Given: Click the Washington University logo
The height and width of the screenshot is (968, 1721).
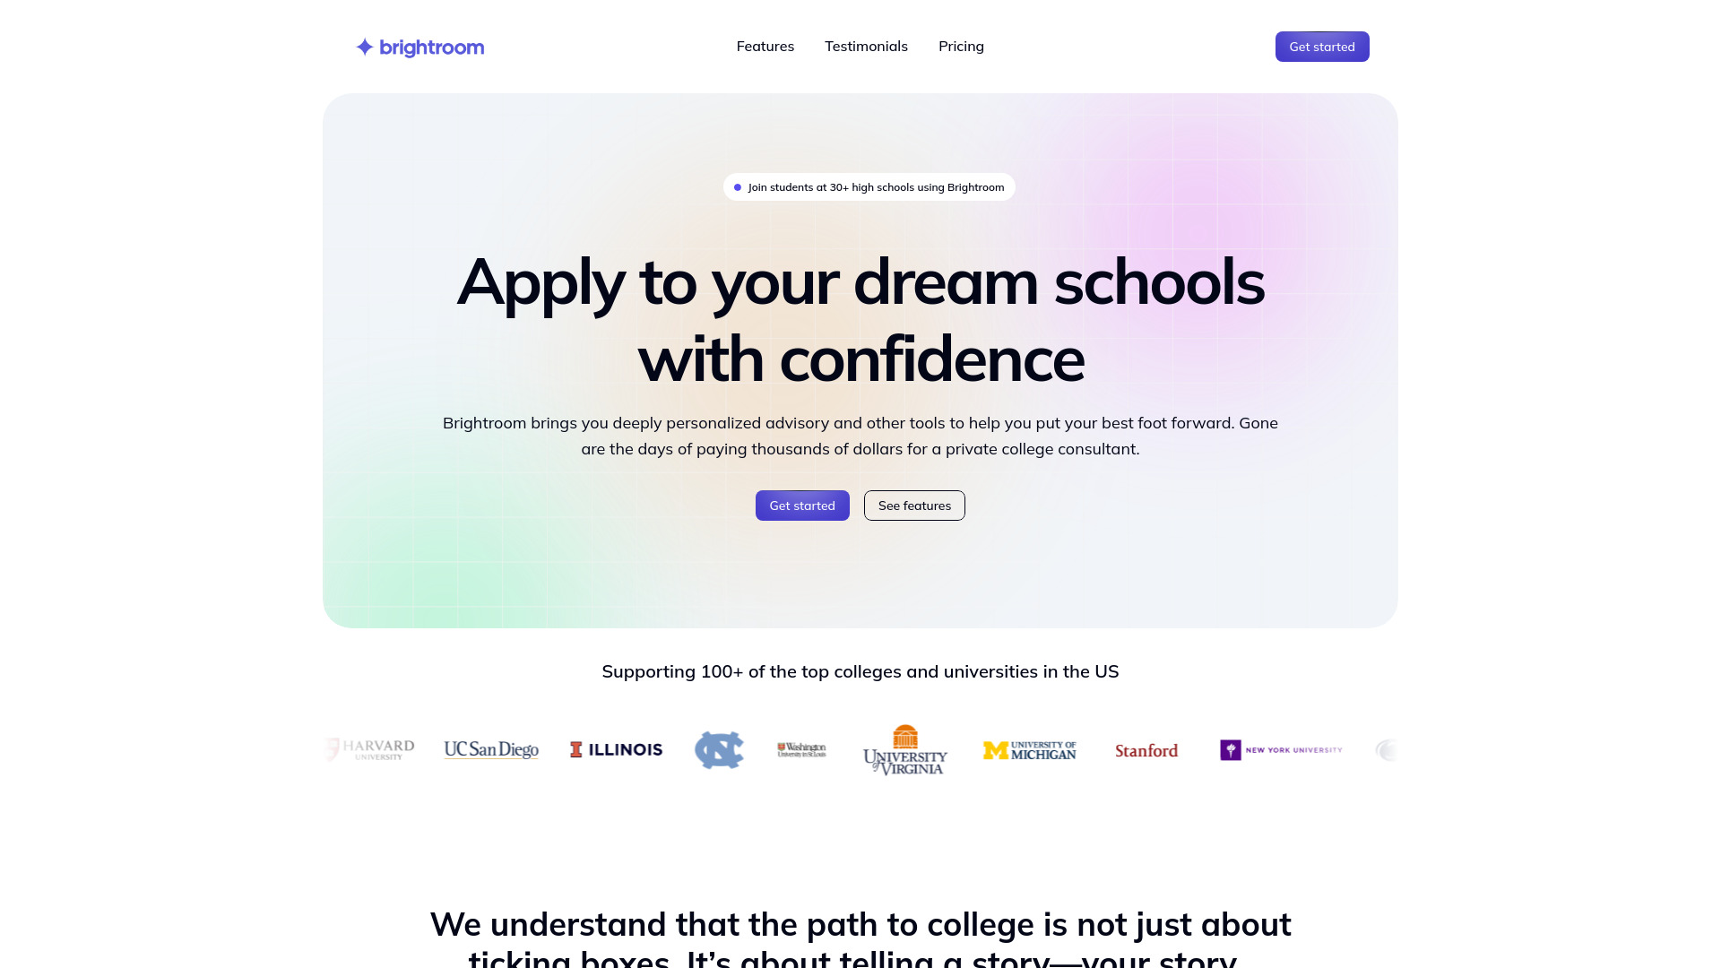Looking at the screenshot, I should coord(800,749).
